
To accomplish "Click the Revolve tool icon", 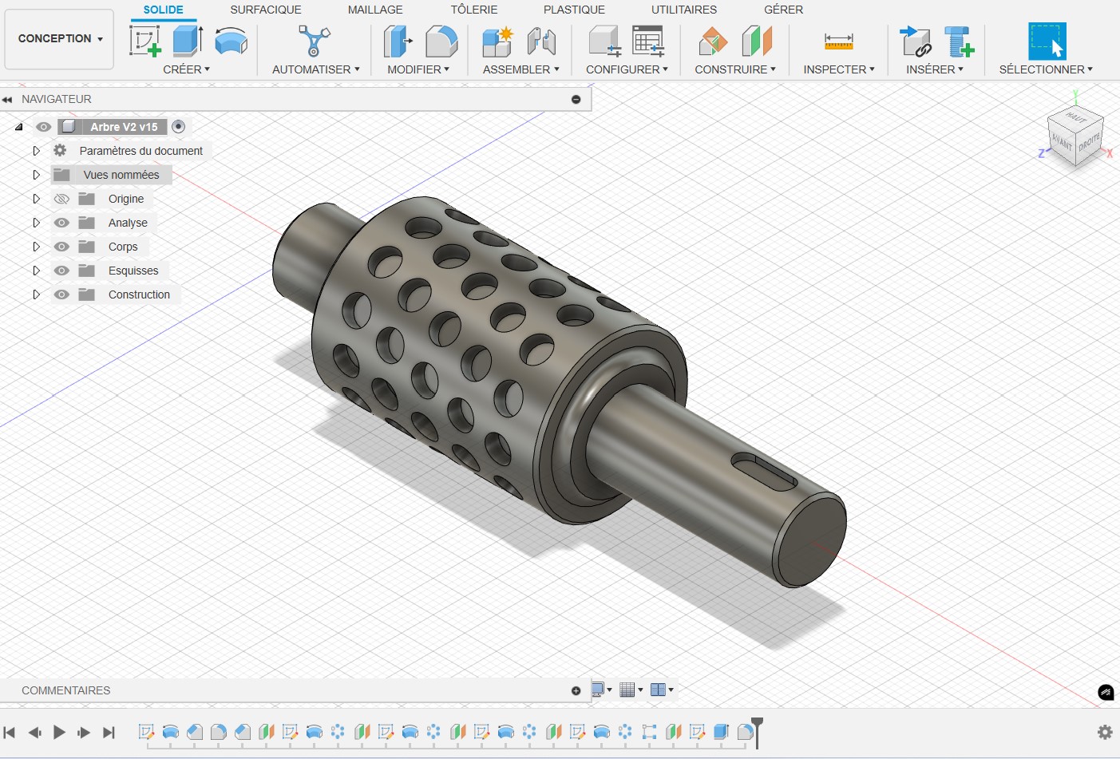I will coord(231,41).
